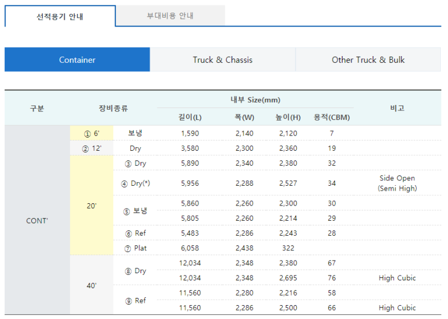
Task: Select length value 5,956
Action: (x=190, y=183)
